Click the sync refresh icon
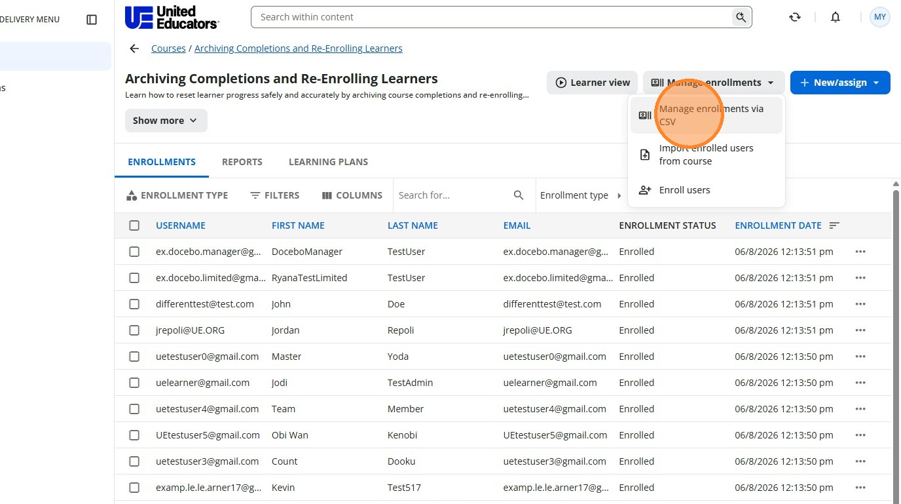The height and width of the screenshot is (504, 901). [795, 18]
